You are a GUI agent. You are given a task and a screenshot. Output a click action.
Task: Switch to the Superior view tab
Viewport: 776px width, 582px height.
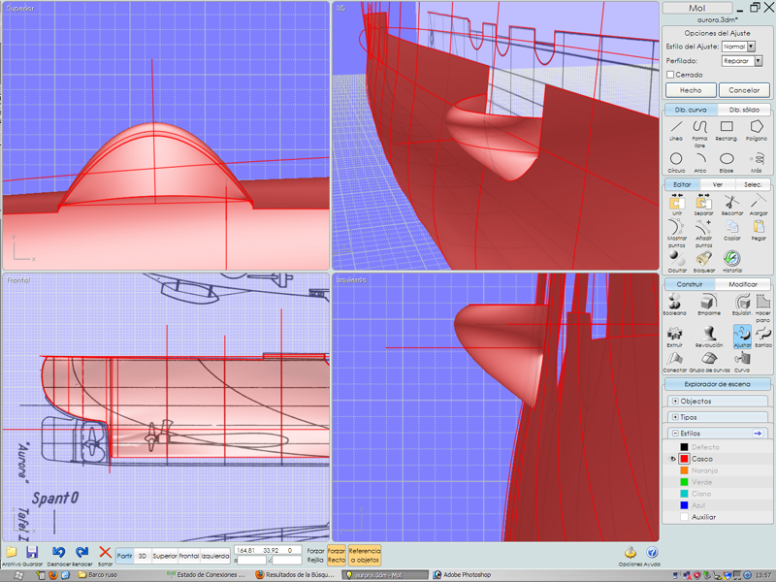[164, 556]
